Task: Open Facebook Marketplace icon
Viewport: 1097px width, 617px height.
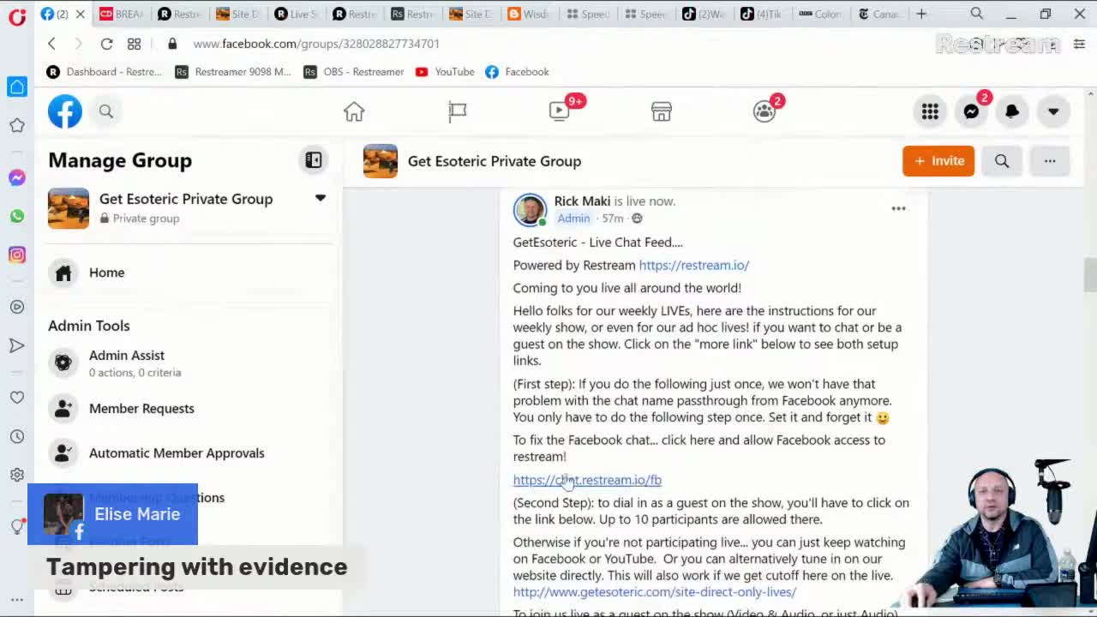Action: [x=662, y=111]
